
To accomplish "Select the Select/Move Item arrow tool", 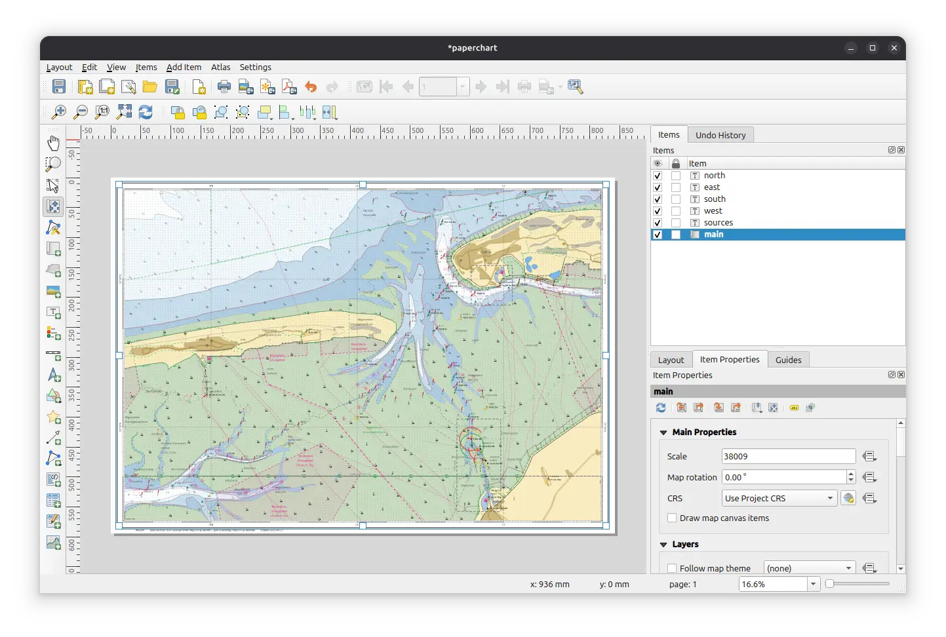I will (54, 185).
